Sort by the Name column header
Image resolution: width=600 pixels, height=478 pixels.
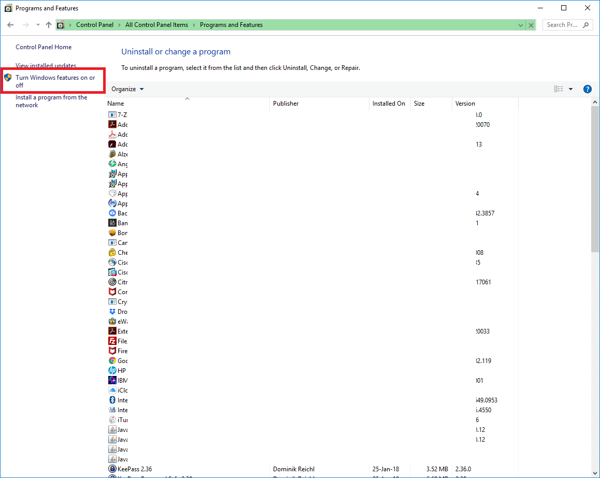(187, 104)
